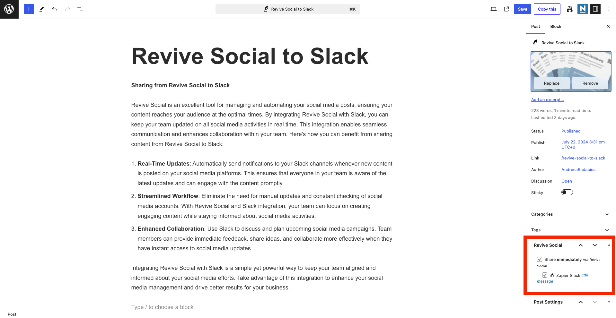Switch to desktop preview view
The height and width of the screenshot is (318, 616).
pyautogui.click(x=494, y=9)
